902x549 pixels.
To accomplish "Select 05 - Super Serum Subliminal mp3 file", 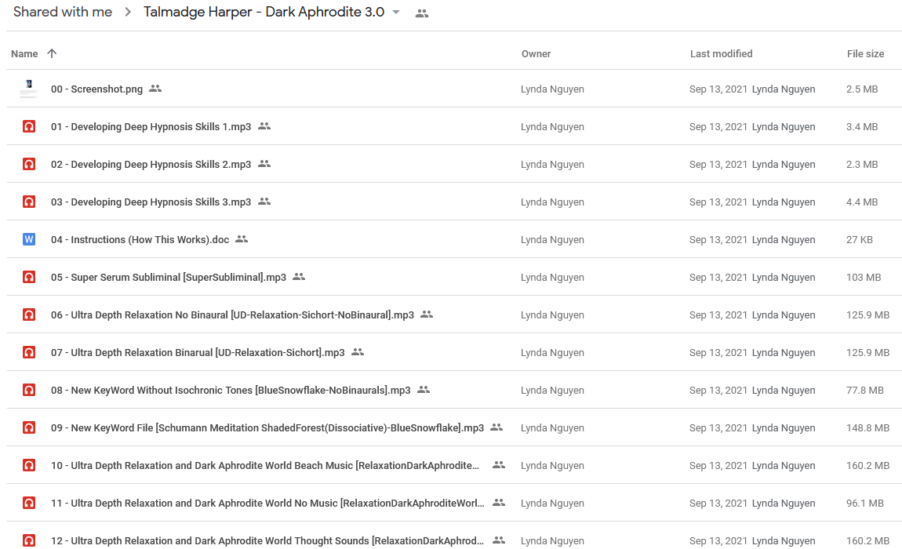I will click(x=169, y=278).
